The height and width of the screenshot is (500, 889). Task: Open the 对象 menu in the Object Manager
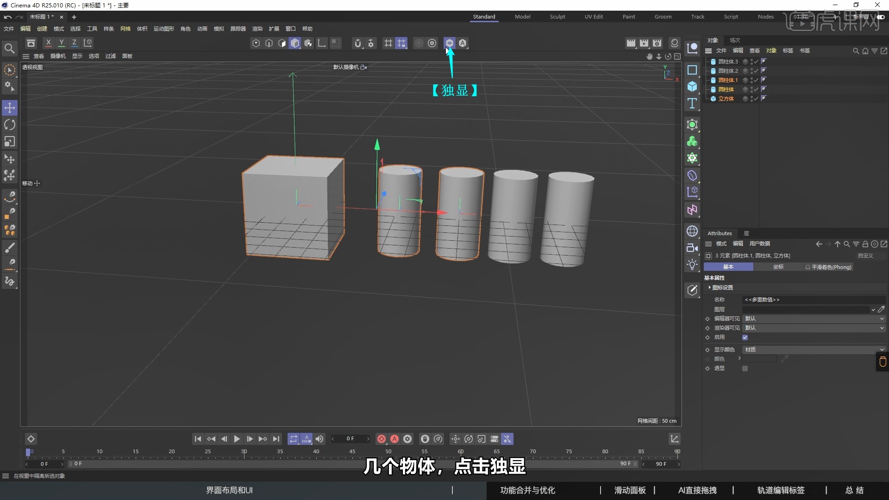pos(771,51)
